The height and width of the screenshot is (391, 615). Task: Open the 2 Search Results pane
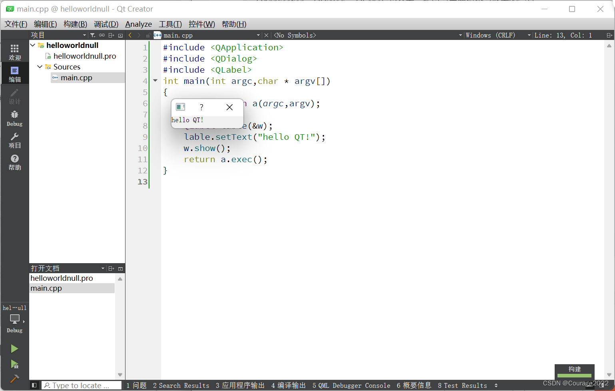pyautogui.click(x=181, y=385)
